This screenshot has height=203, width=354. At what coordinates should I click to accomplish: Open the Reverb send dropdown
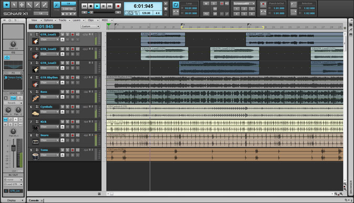[13, 103]
